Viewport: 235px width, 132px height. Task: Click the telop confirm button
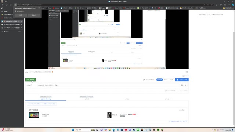tap(183, 85)
